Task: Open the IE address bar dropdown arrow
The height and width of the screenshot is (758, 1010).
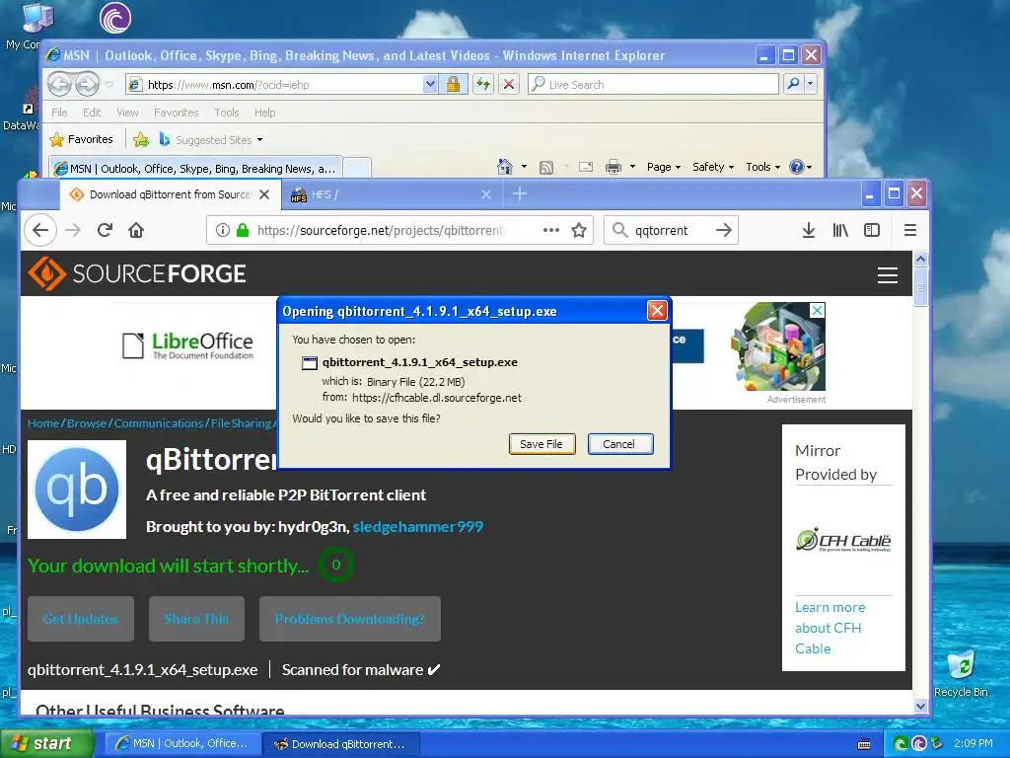Action: click(430, 85)
